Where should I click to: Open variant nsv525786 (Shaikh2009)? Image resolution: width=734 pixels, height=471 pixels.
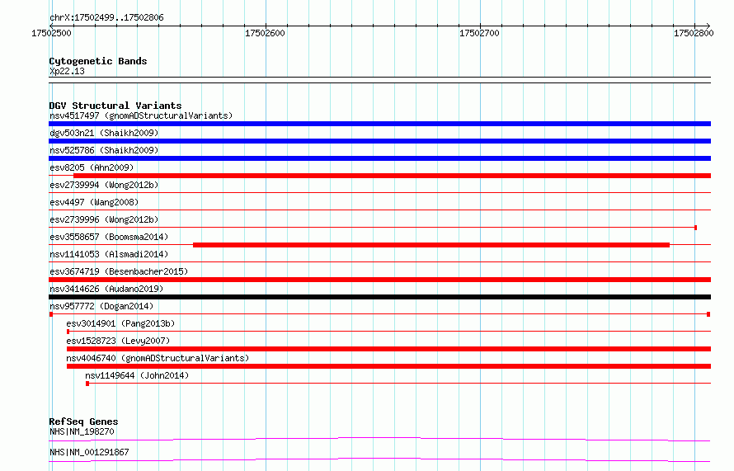pos(104,150)
